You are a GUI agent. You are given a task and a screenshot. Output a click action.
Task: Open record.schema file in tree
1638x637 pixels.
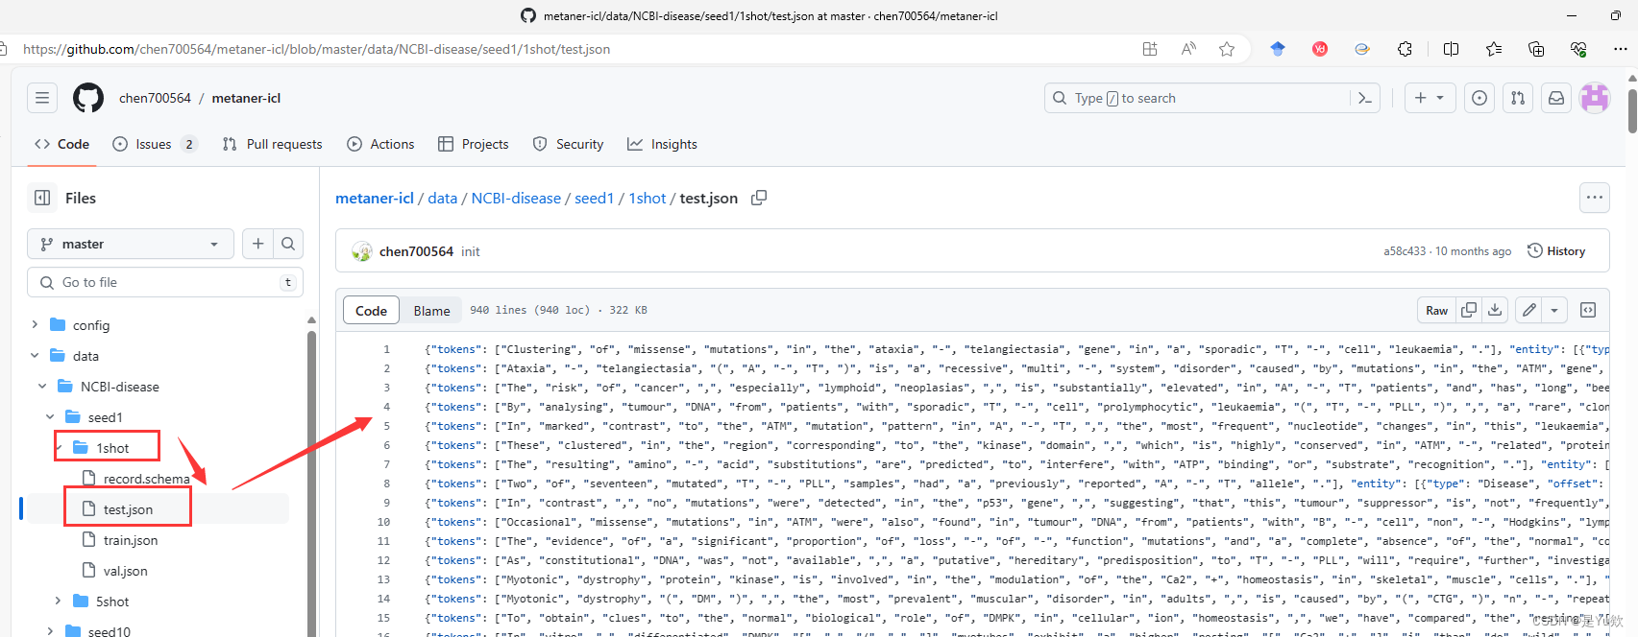point(146,479)
